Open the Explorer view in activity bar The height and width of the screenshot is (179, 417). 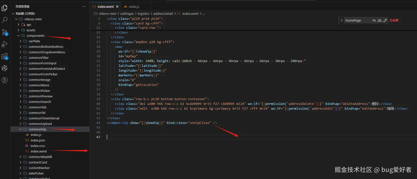point(5,8)
